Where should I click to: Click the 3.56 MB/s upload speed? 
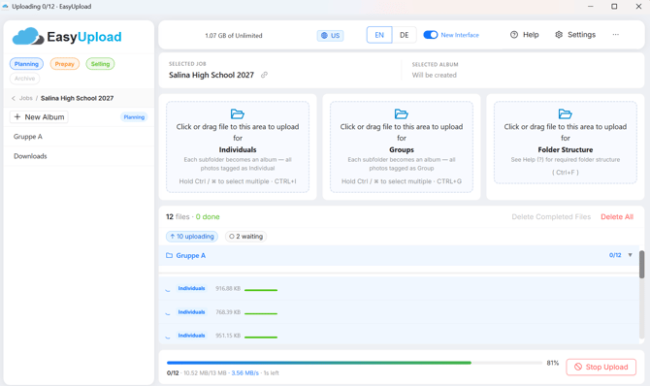(245, 373)
